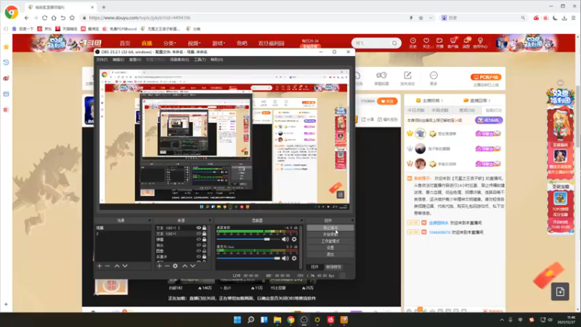Open the OBS Scene Collection (场景集合) menu
Screen dimensions: 581x327
(x=179, y=60)
